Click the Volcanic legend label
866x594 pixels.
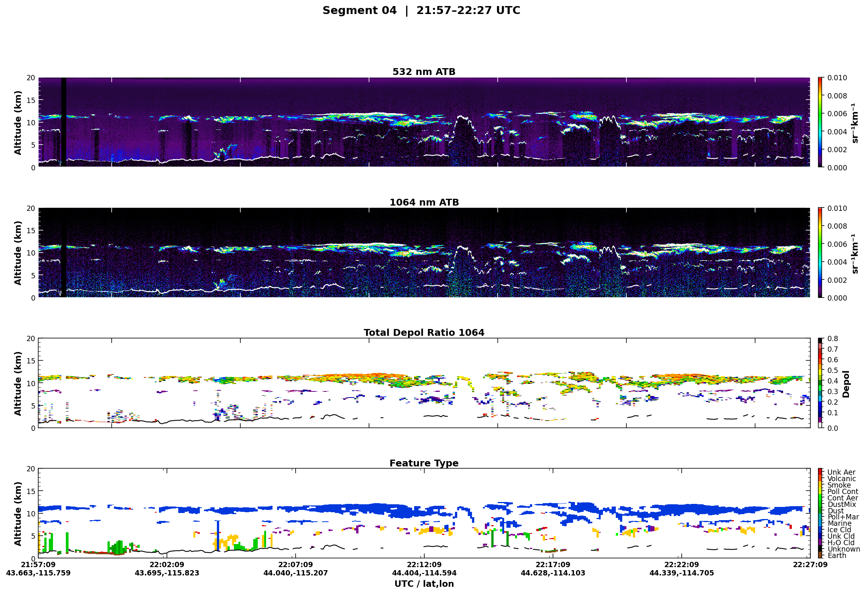pyautogui.click(x=841, y=479)
